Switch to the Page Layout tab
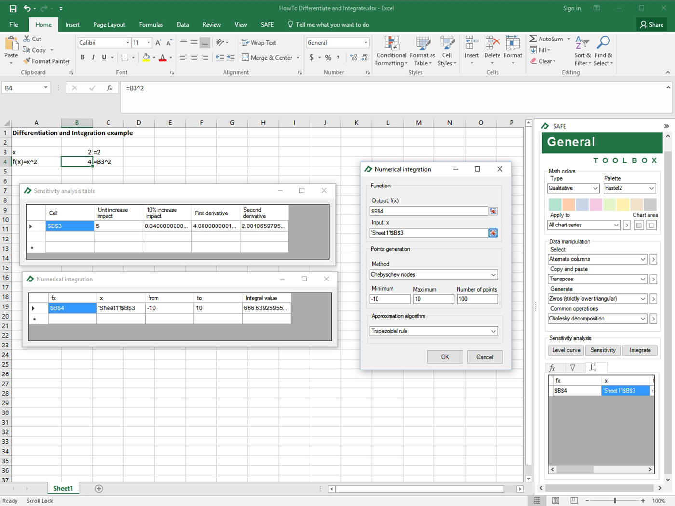This screenshot has width=675, height=506. [109, 25]
